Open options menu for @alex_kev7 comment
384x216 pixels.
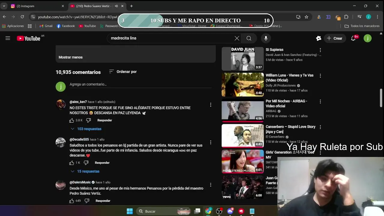click(x=211, y=105)
